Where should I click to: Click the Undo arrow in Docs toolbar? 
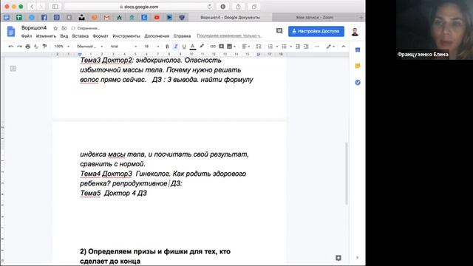(x=11, y=47)
